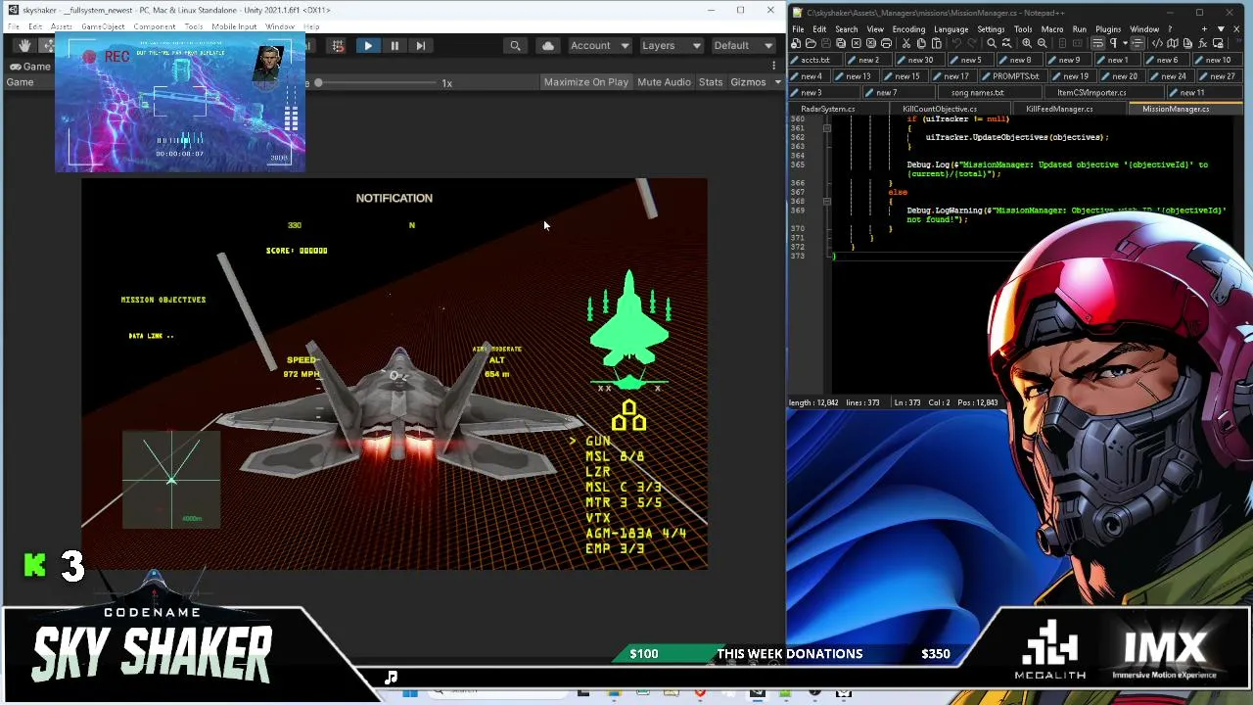
Task: Click Notepad++ Zoom Out icon
Action: pyautogui.click(x=1042, y=44)
